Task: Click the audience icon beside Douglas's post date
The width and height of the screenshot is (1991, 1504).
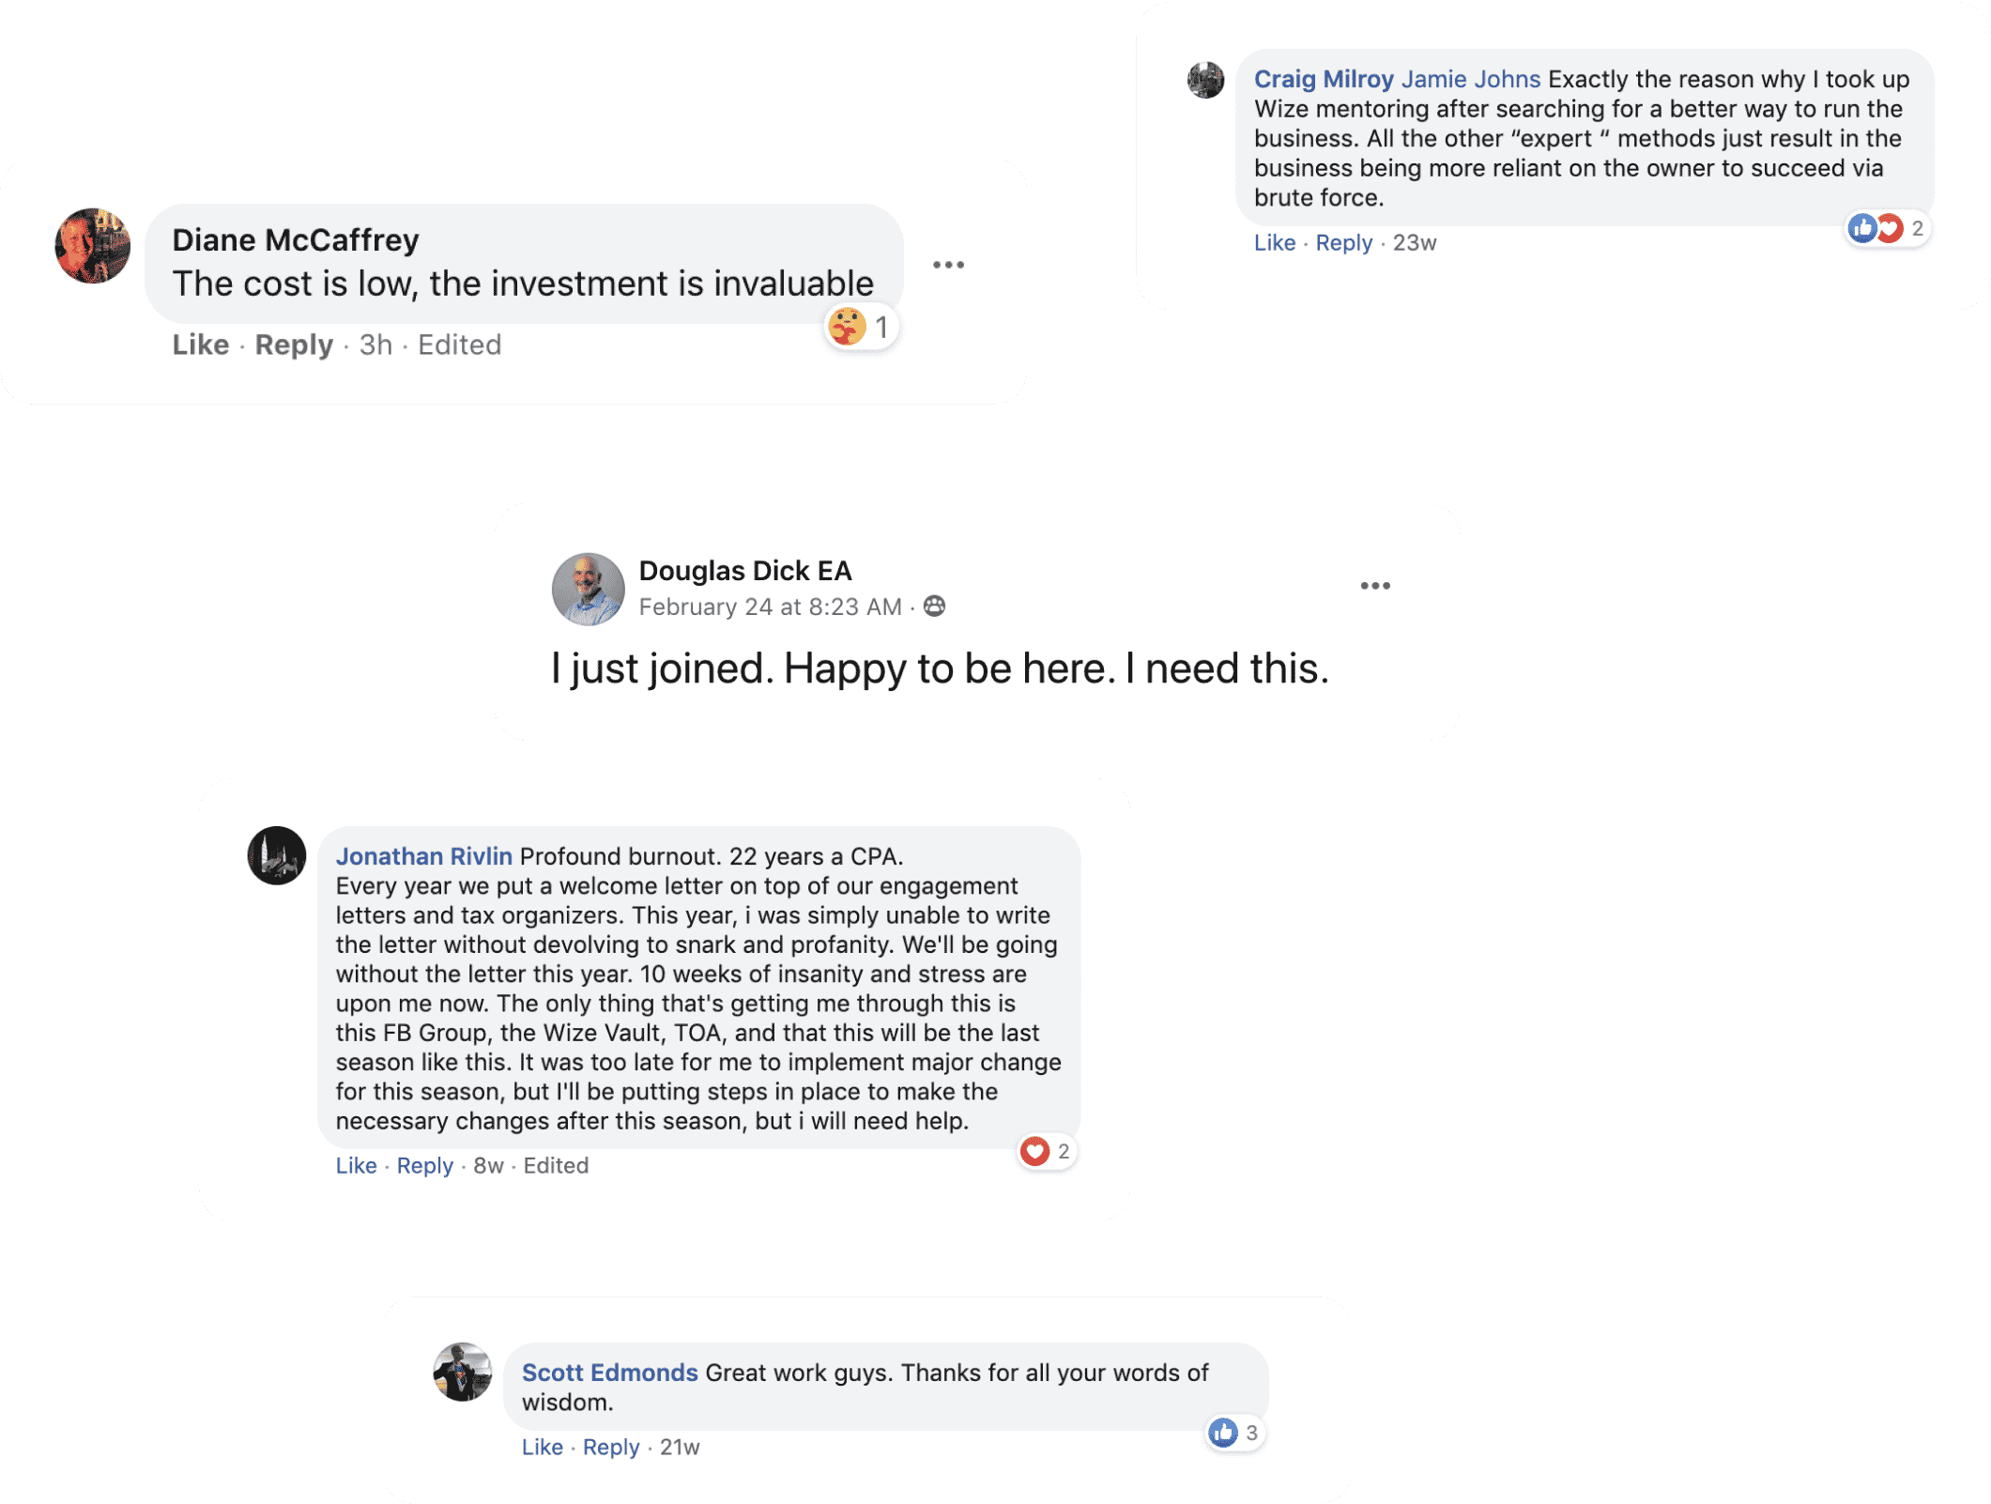Action: [x=934, y=606]
